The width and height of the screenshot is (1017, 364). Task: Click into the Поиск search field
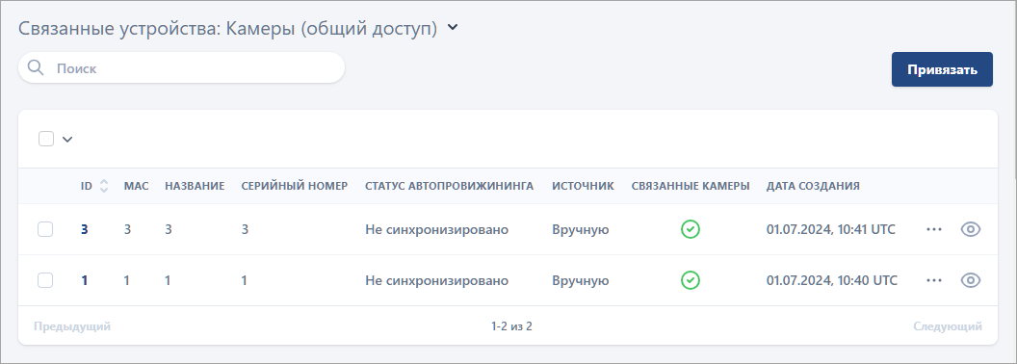coord(182,68)
